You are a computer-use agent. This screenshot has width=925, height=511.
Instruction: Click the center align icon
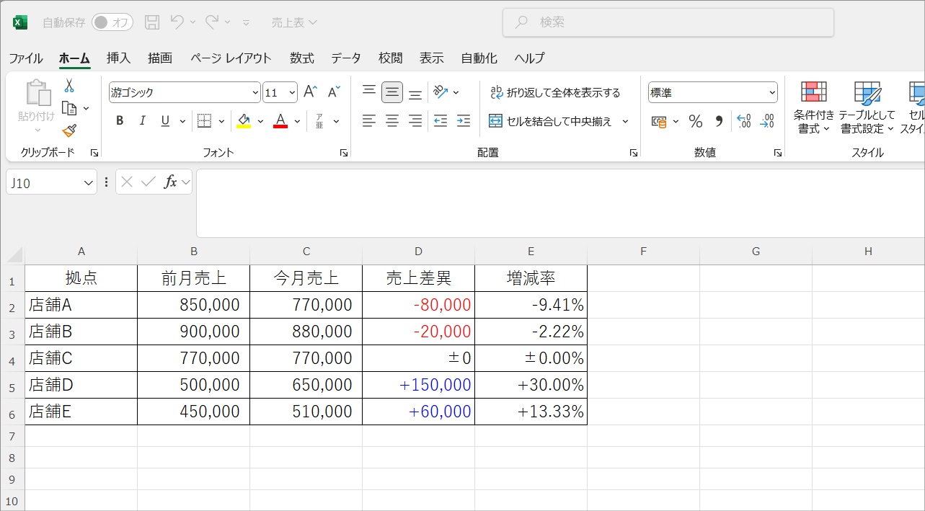pyautogui.click(x=392, y=121)
